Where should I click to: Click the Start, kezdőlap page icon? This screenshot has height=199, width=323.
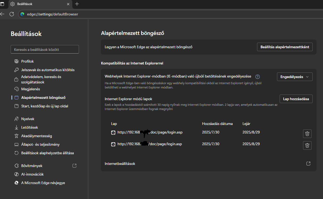pos(16,106)
